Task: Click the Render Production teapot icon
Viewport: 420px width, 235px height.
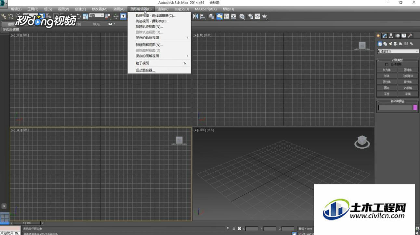Action: (265, 16)
